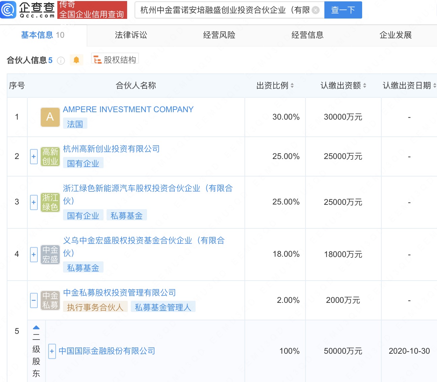Screen dimensions: 437x382
Task: Open 义乌中金宏盛股权投资基金合伙企业 link
Action: (x=144, y=247)
